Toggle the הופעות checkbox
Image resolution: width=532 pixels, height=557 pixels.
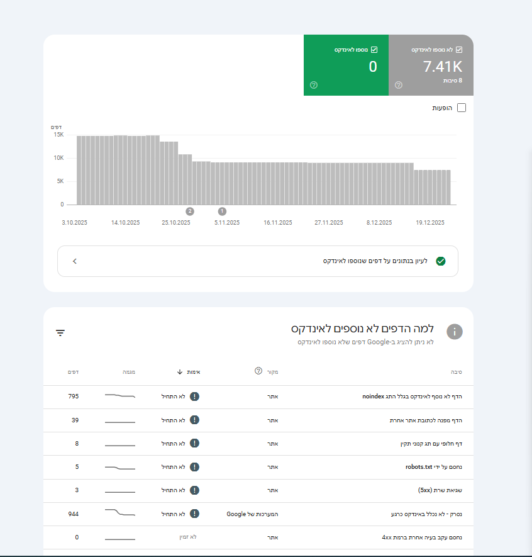point(462,108)
